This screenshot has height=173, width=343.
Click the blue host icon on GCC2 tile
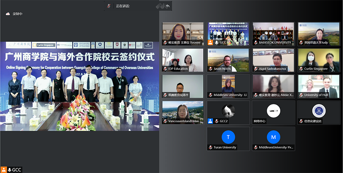coord(210,121)
